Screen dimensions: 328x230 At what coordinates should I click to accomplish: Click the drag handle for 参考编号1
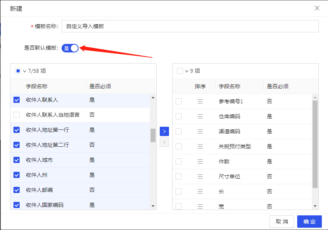pyautogui.click(x=200, y=101)
